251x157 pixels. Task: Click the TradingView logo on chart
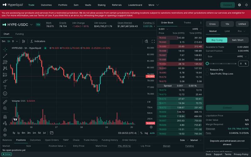pyautogui.click(x=15, y=119)
